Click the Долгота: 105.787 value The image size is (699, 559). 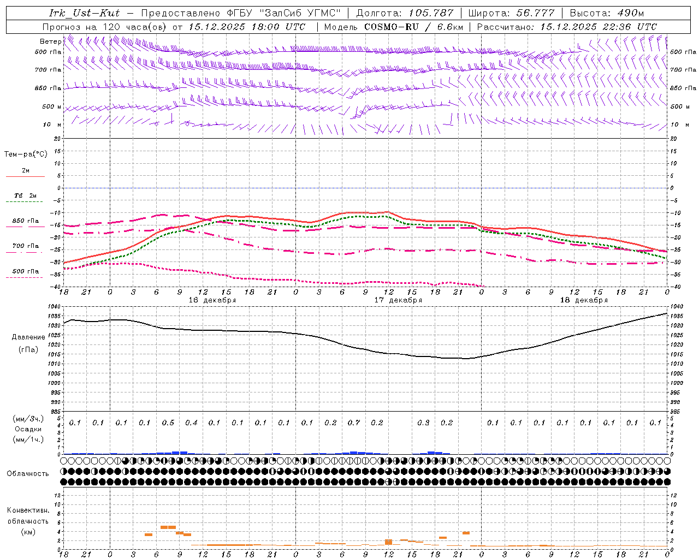pos(405,13)
